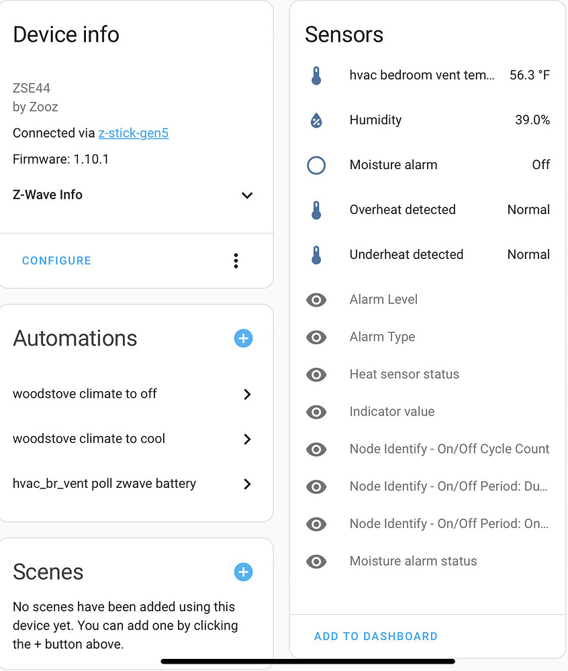Click the thermometer icon beside hvac bedroom vent temperature
The image size is (568, 671).
pyautogui.click(x=316, y=75)
